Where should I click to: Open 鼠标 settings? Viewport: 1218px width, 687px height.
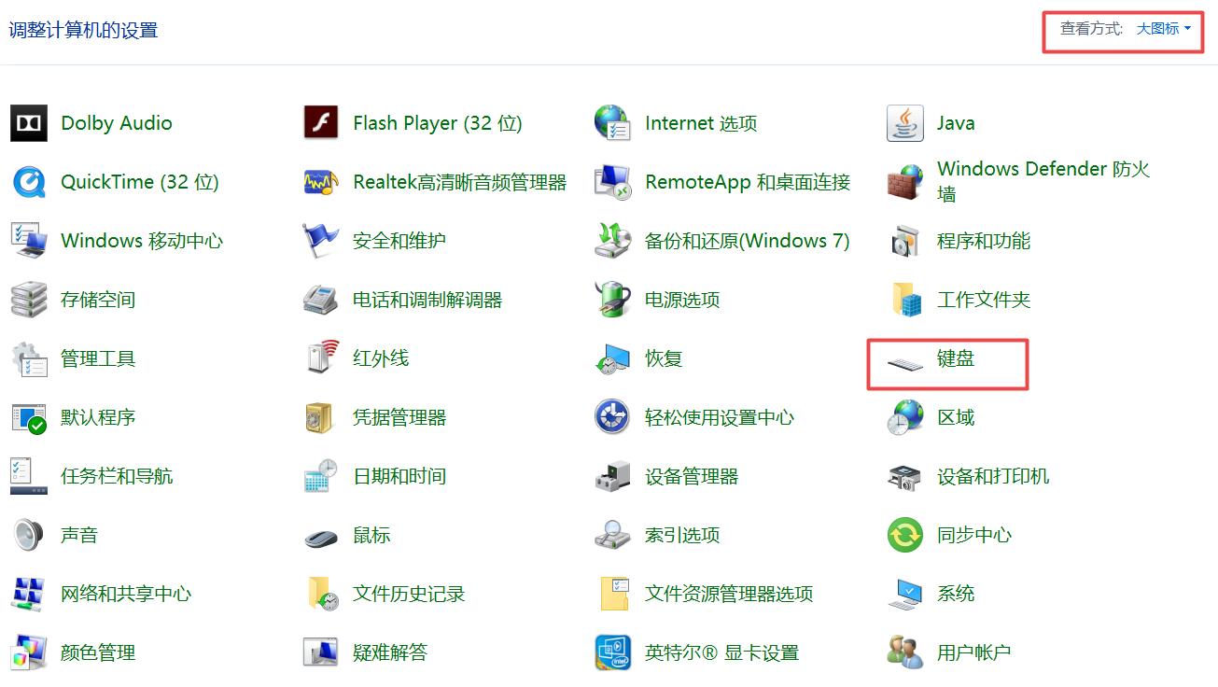[373, 535]
